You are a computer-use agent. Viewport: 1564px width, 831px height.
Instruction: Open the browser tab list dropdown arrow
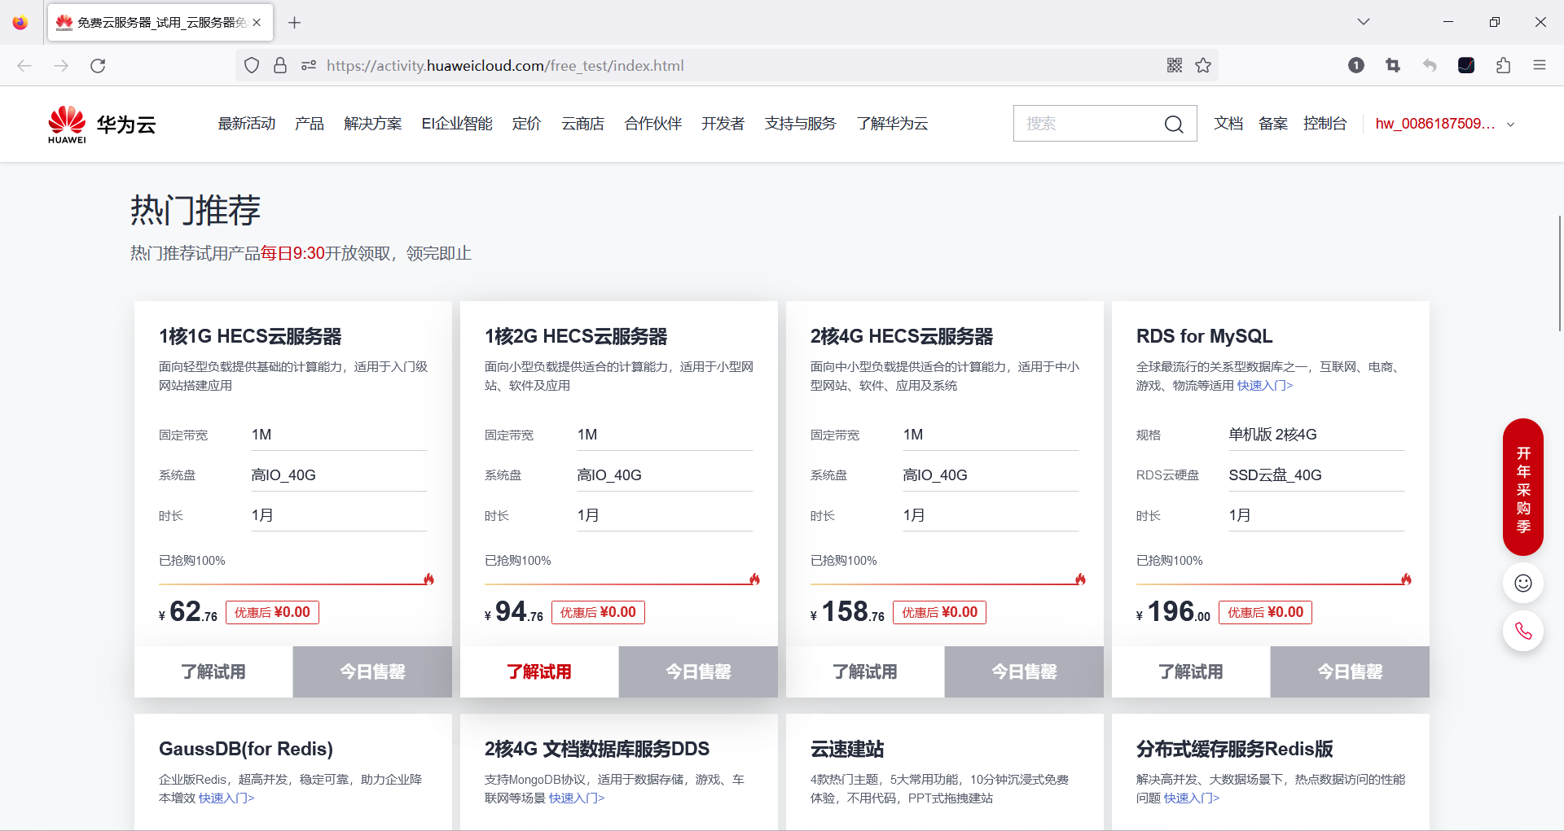(1363, 22)
